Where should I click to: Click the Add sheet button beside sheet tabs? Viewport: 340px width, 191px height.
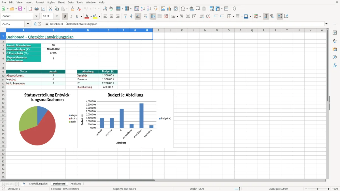coord(24,184)
